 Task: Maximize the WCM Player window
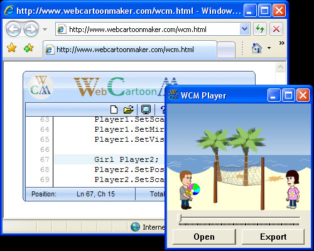tap(288, 95)
